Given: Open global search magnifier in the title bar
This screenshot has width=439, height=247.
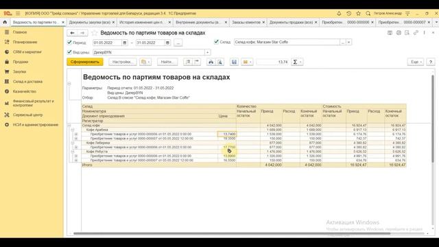Looking at the screenshot, I should pyautogui.click(x=368, y=13).
